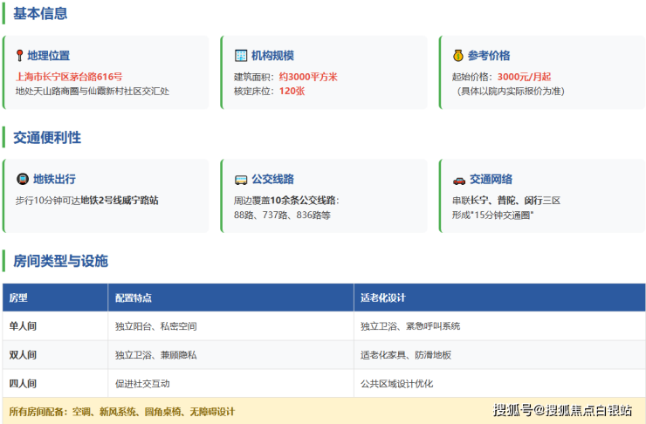Image resolution: width=646 pixels, height=424 pixels.
Task: Select the 四人间 table row
Action: pos(323,383)
